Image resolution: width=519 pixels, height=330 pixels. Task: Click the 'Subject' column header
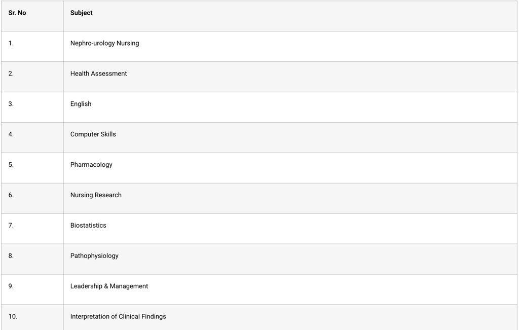click(82, 13)
